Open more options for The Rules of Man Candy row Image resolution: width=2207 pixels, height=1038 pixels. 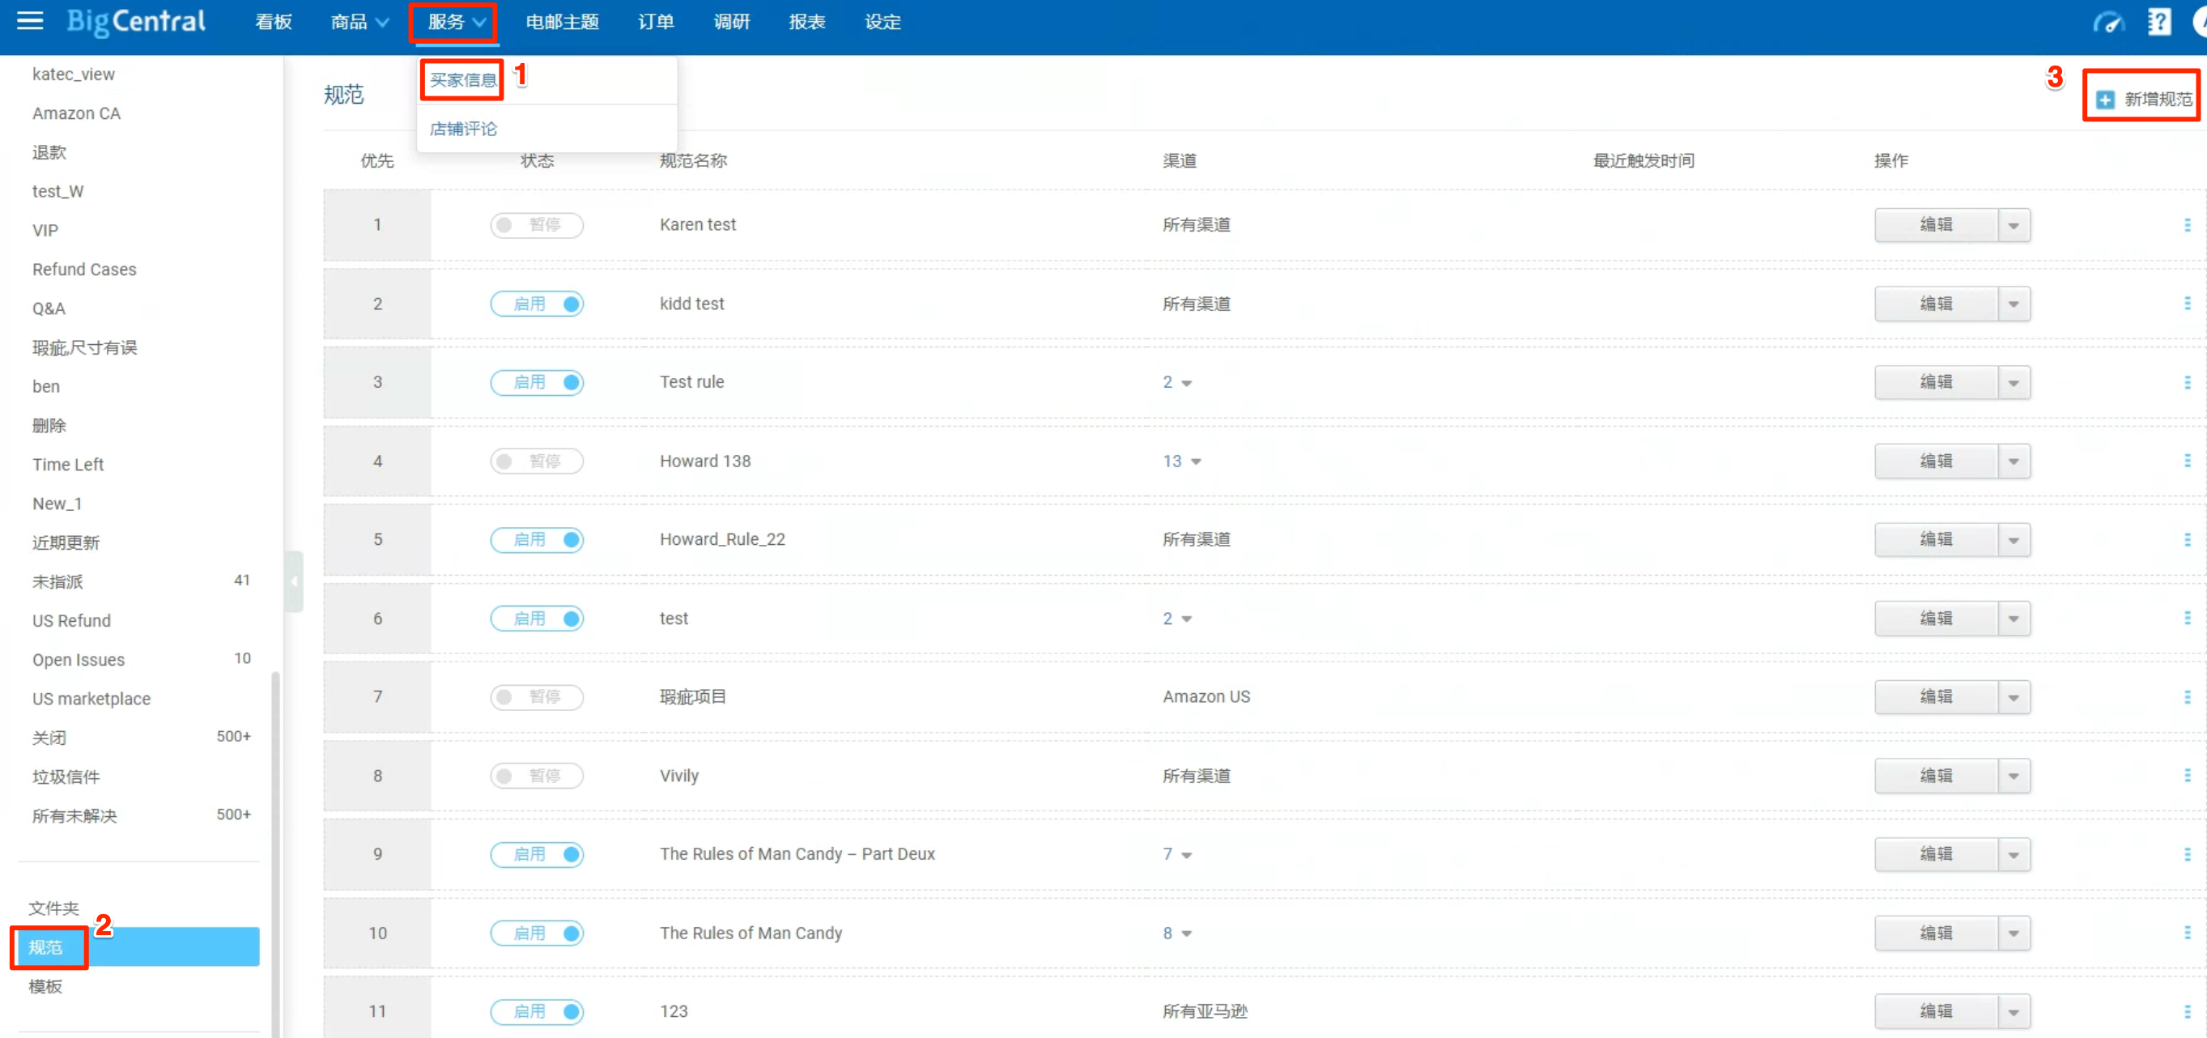pos(2187,933)
